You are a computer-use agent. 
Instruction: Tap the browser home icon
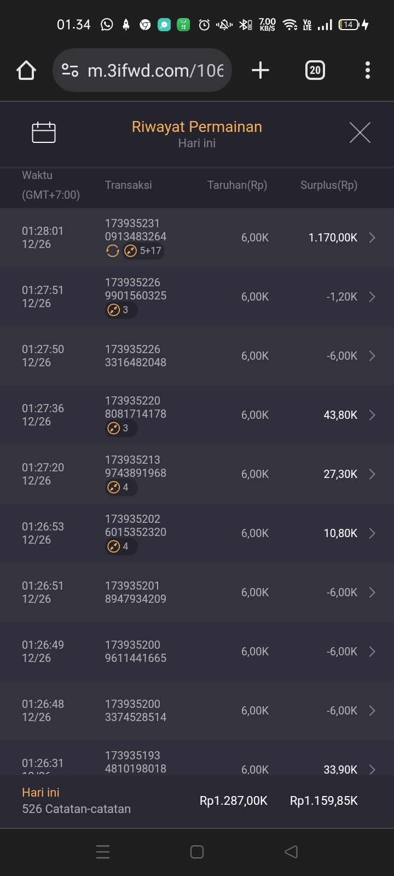(26, 70)
